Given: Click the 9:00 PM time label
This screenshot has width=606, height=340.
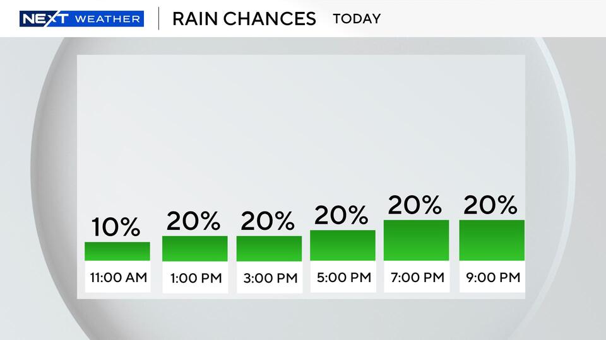Looking at the screenshot, I should (x=492, y=277).
